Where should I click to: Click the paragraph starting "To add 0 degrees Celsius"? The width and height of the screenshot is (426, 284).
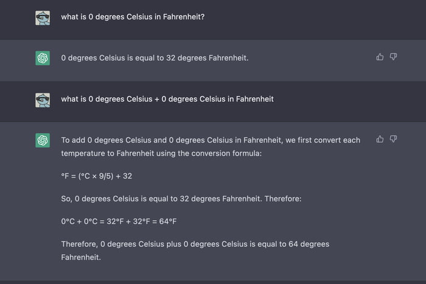click(211, 147)
